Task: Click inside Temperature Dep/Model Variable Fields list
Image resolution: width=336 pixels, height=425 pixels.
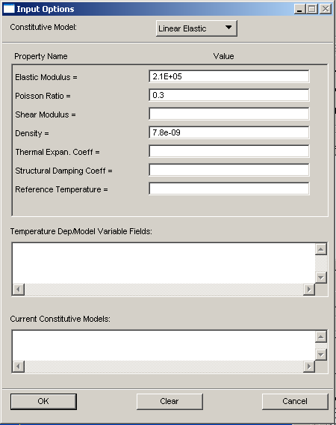Action: 164,263
